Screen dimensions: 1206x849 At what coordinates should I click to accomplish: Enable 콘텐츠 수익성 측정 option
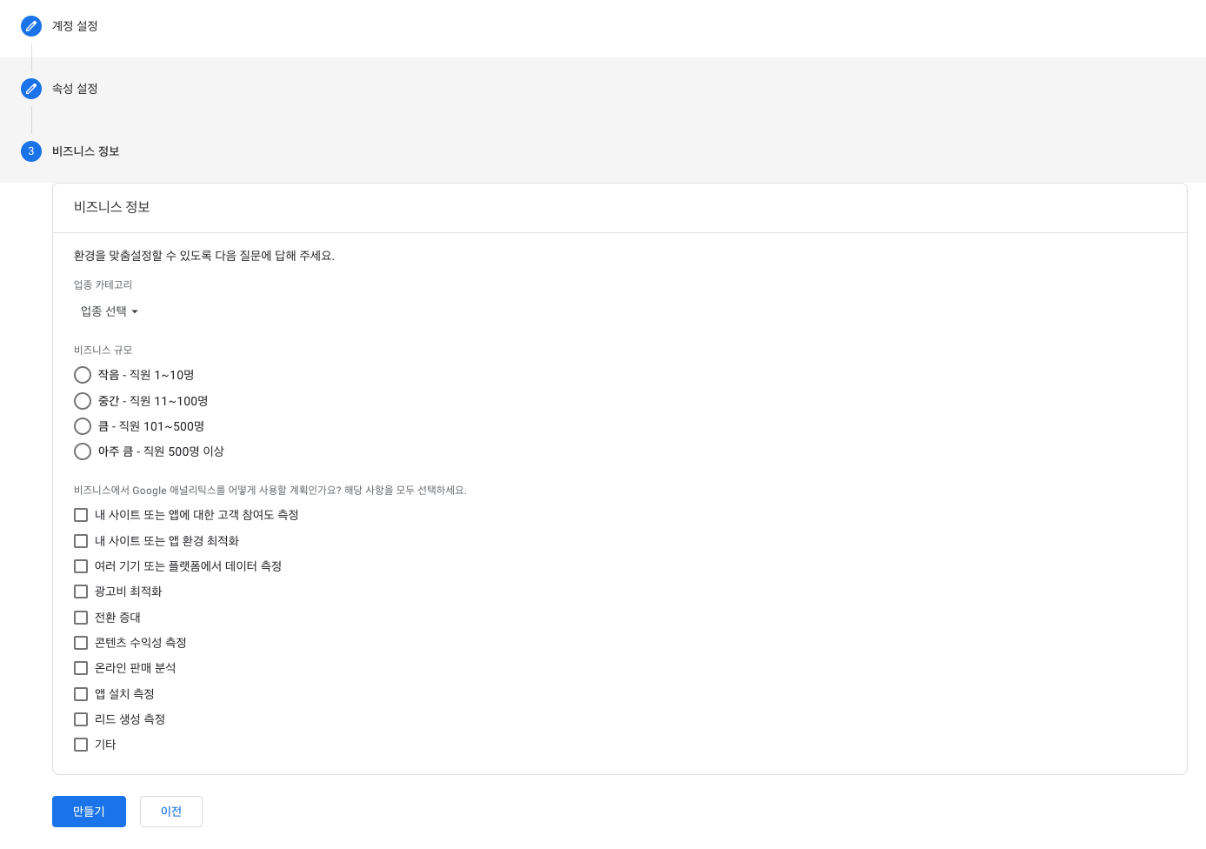click(x=81, y=643)
